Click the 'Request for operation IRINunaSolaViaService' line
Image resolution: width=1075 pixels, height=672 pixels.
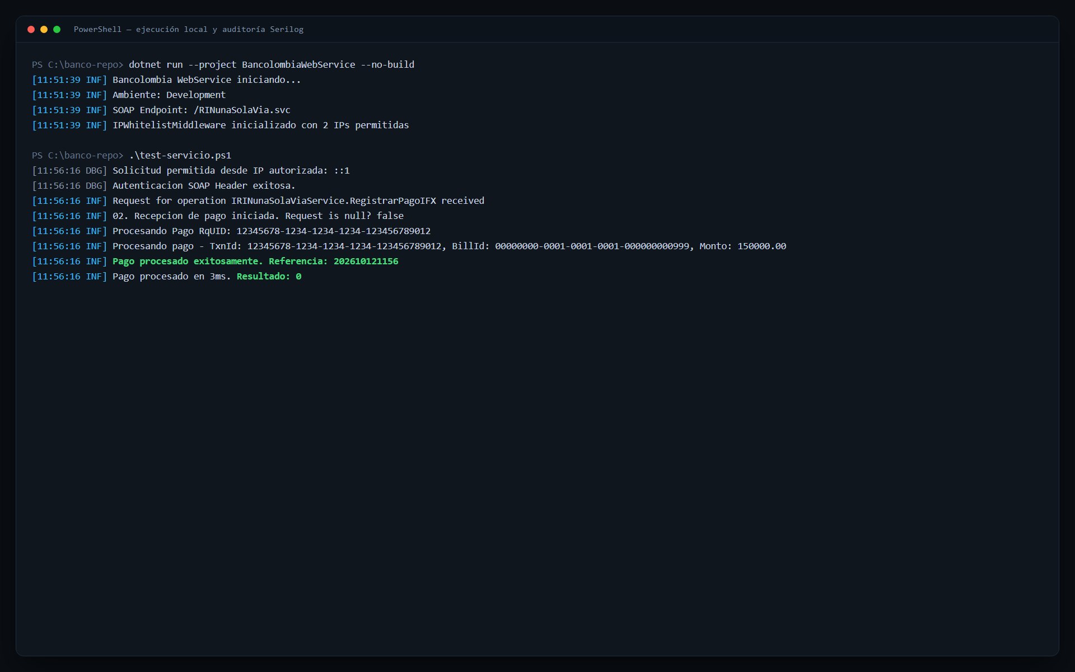tap(258, 200)
